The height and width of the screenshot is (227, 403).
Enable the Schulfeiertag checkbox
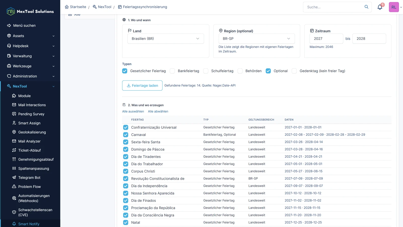click(x=206, y=71)
